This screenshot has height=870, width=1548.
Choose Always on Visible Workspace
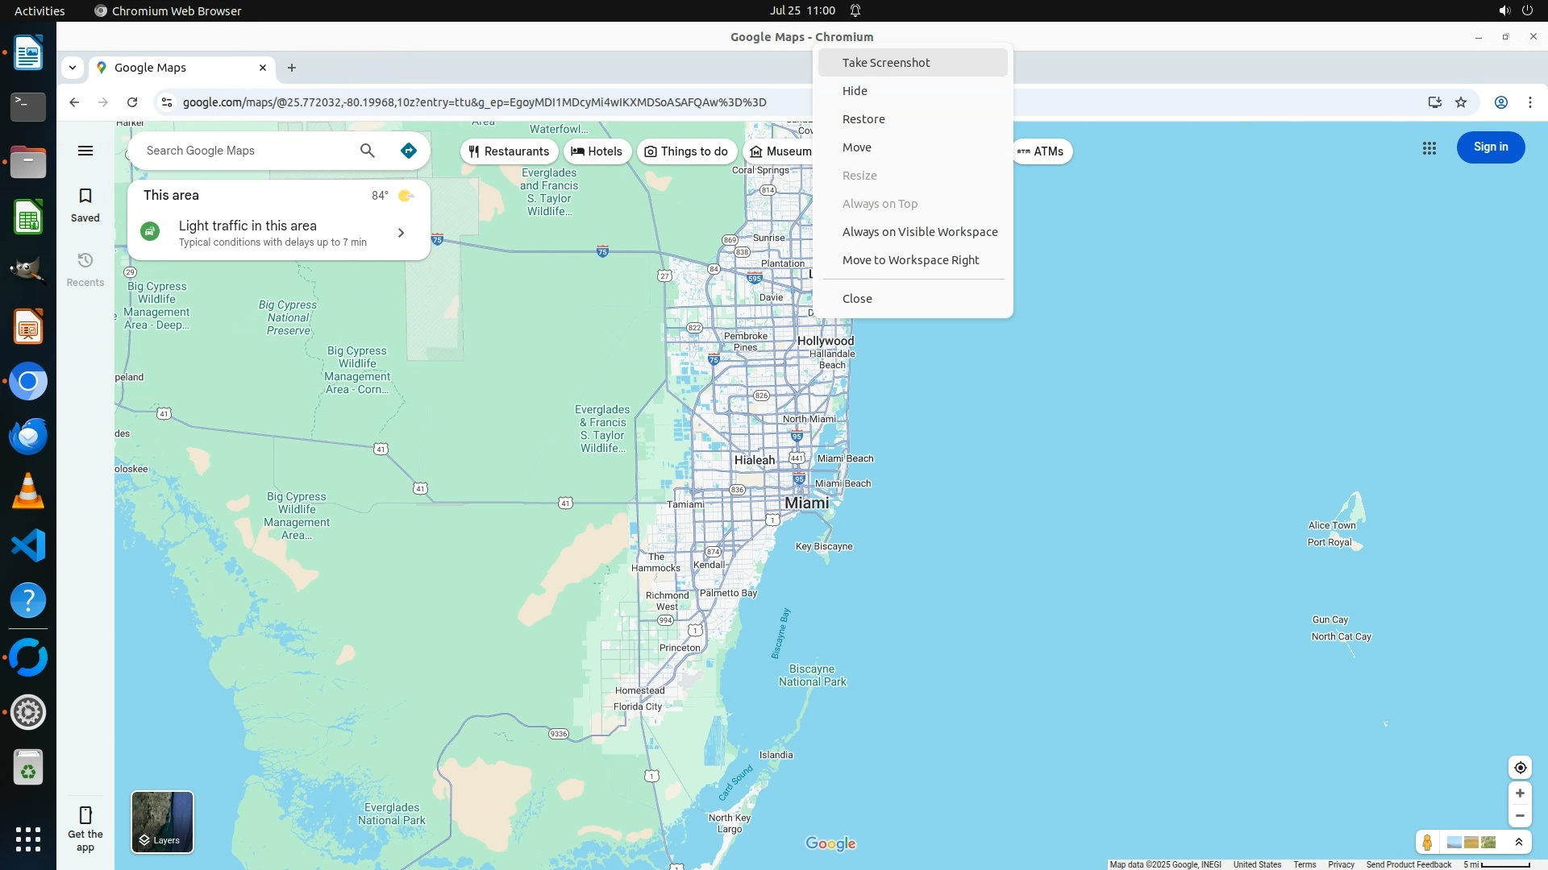pyautogui.click(x=920, y=232)
